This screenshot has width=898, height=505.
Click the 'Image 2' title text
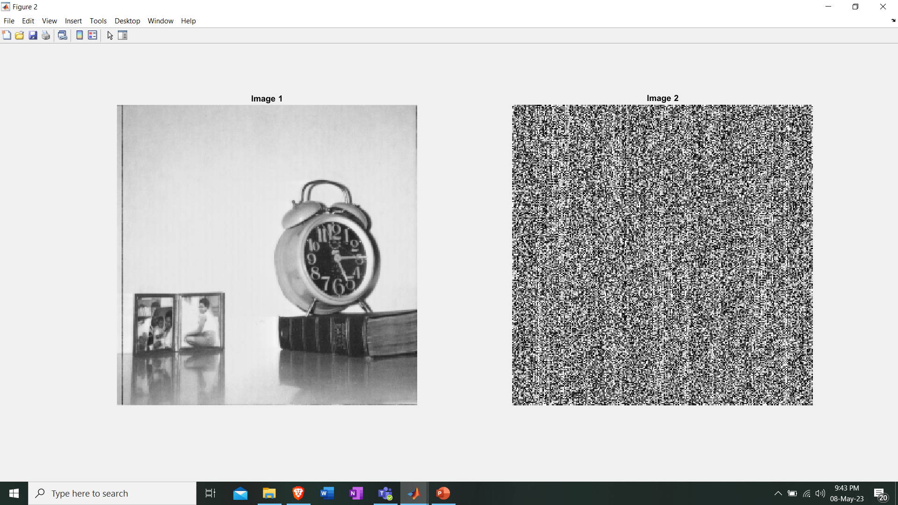point(662,98)
